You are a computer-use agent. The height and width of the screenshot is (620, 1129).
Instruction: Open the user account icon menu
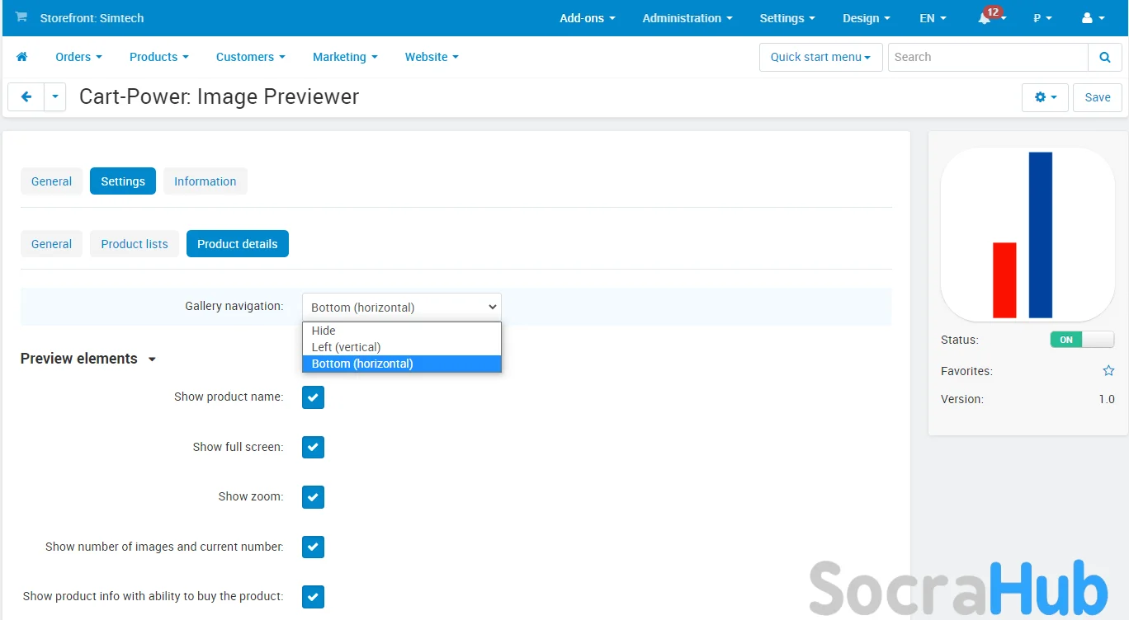1091,18
